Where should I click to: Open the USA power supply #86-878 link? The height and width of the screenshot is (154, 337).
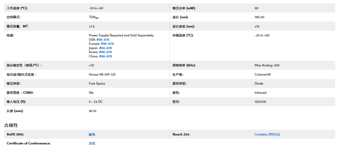(103, 40)
